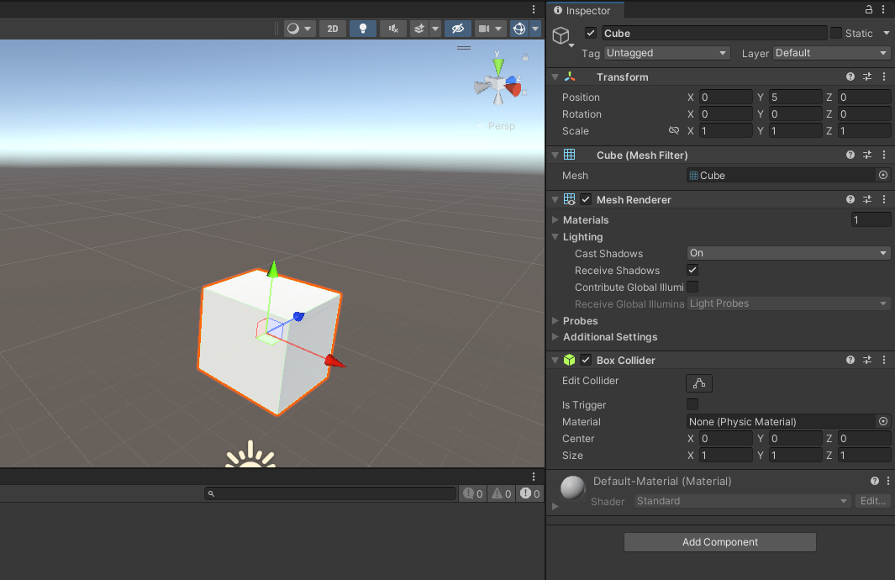Toggle the scene gizmo lock icon
Viewport: 895px width, 580px height.
coord(525,57)
